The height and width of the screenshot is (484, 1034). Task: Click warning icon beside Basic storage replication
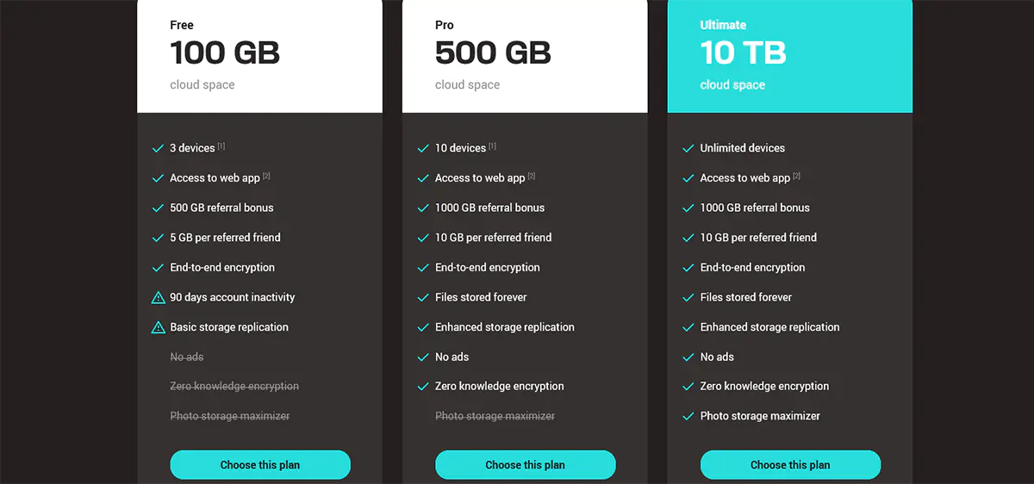(x=158, y=327)
